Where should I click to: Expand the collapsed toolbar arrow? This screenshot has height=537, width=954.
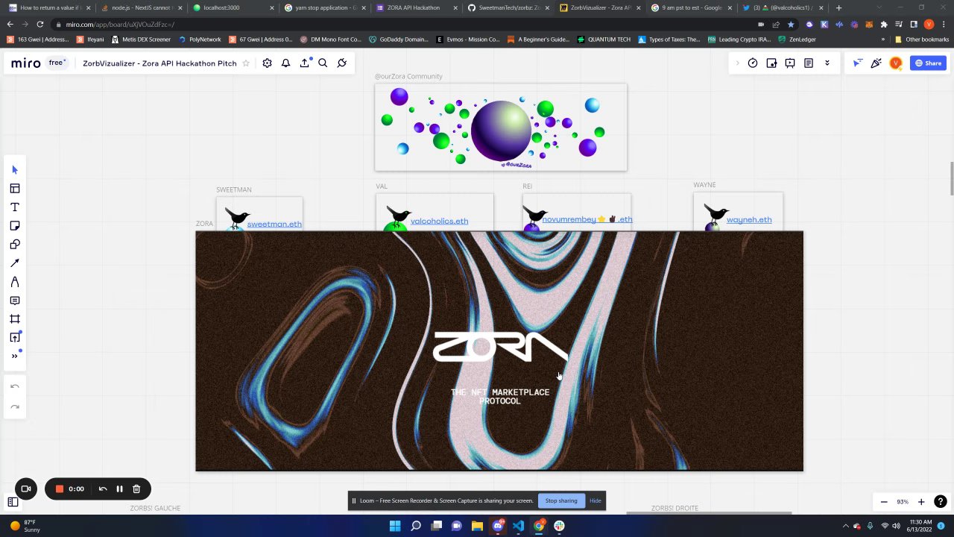coord(737,63)
